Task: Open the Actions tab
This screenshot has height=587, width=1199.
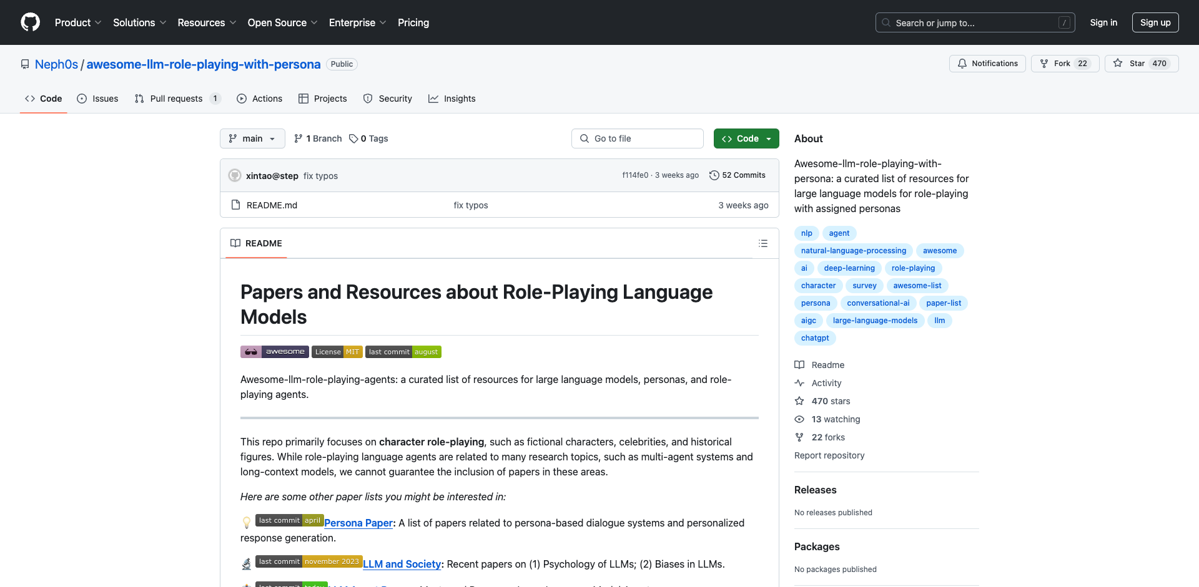Action: click(260, 99)
